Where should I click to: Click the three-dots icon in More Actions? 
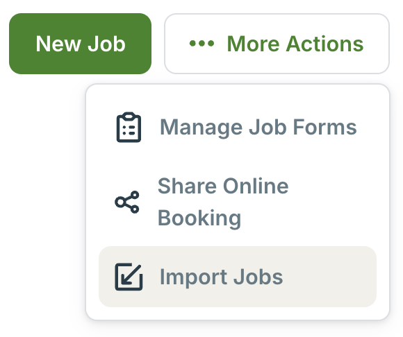coord(201,44)
